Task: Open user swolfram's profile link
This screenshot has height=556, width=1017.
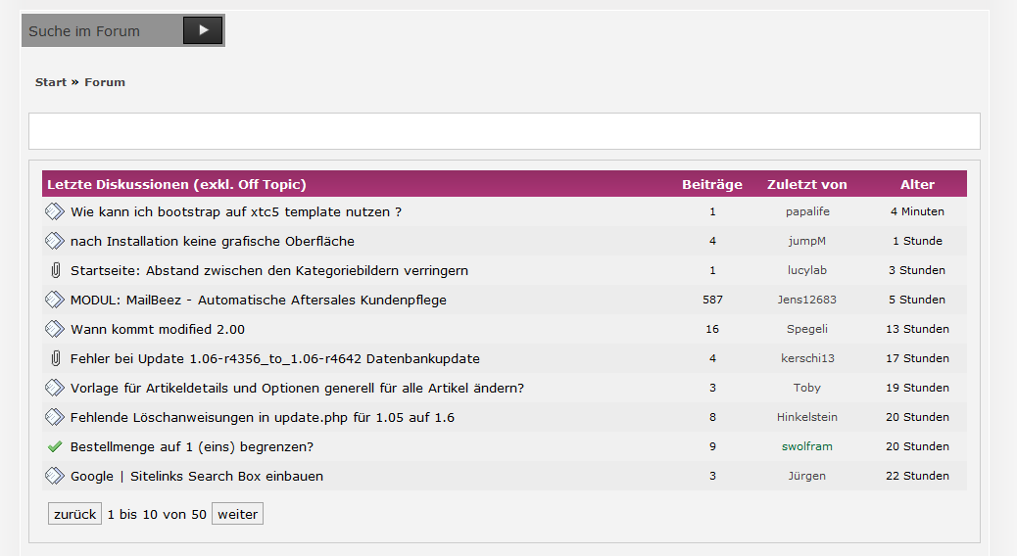Action: point(807,446)
